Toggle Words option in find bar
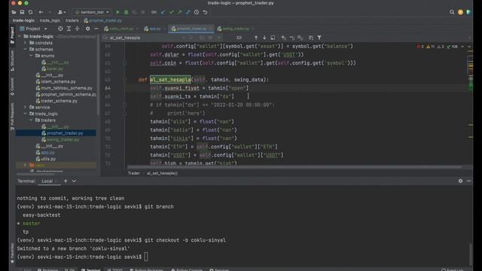Viewport: 482px width, 271px height. click(x=211, y=38)
